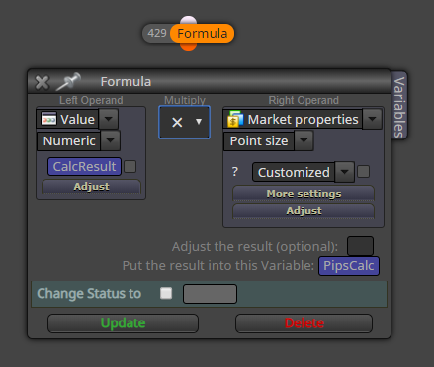Expand the Point size dropdown arrow
The height and width of the screenshot is (367, 434).
(304, 140)
